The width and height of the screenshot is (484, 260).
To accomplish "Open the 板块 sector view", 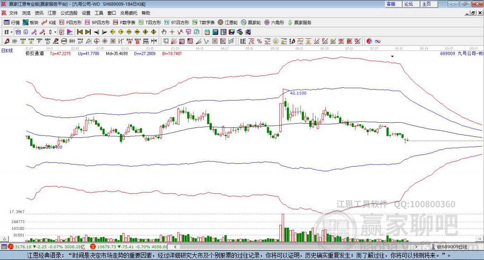I will click(x=30, y=23).
